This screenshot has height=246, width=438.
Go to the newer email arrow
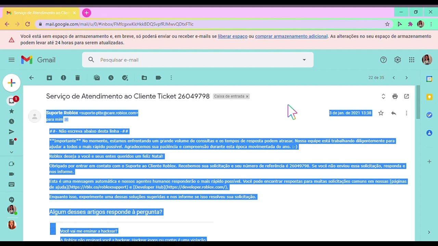tap(394, 78)
